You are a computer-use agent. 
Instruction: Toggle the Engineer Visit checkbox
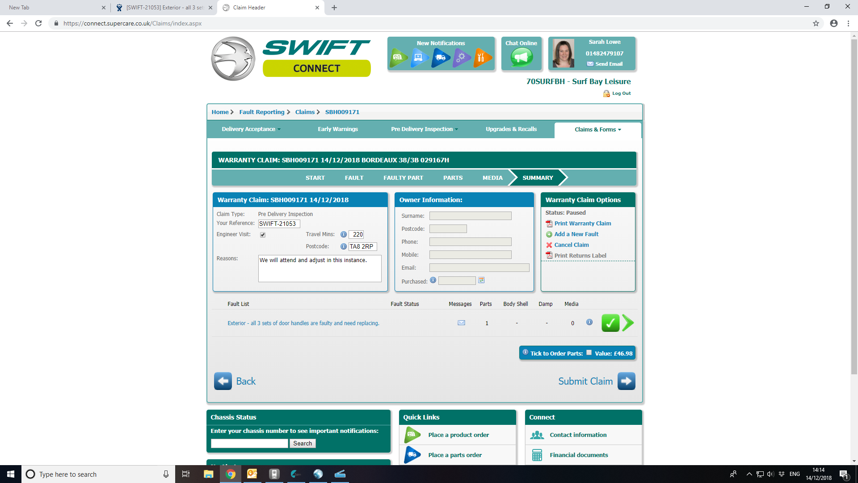coord(263,235)
